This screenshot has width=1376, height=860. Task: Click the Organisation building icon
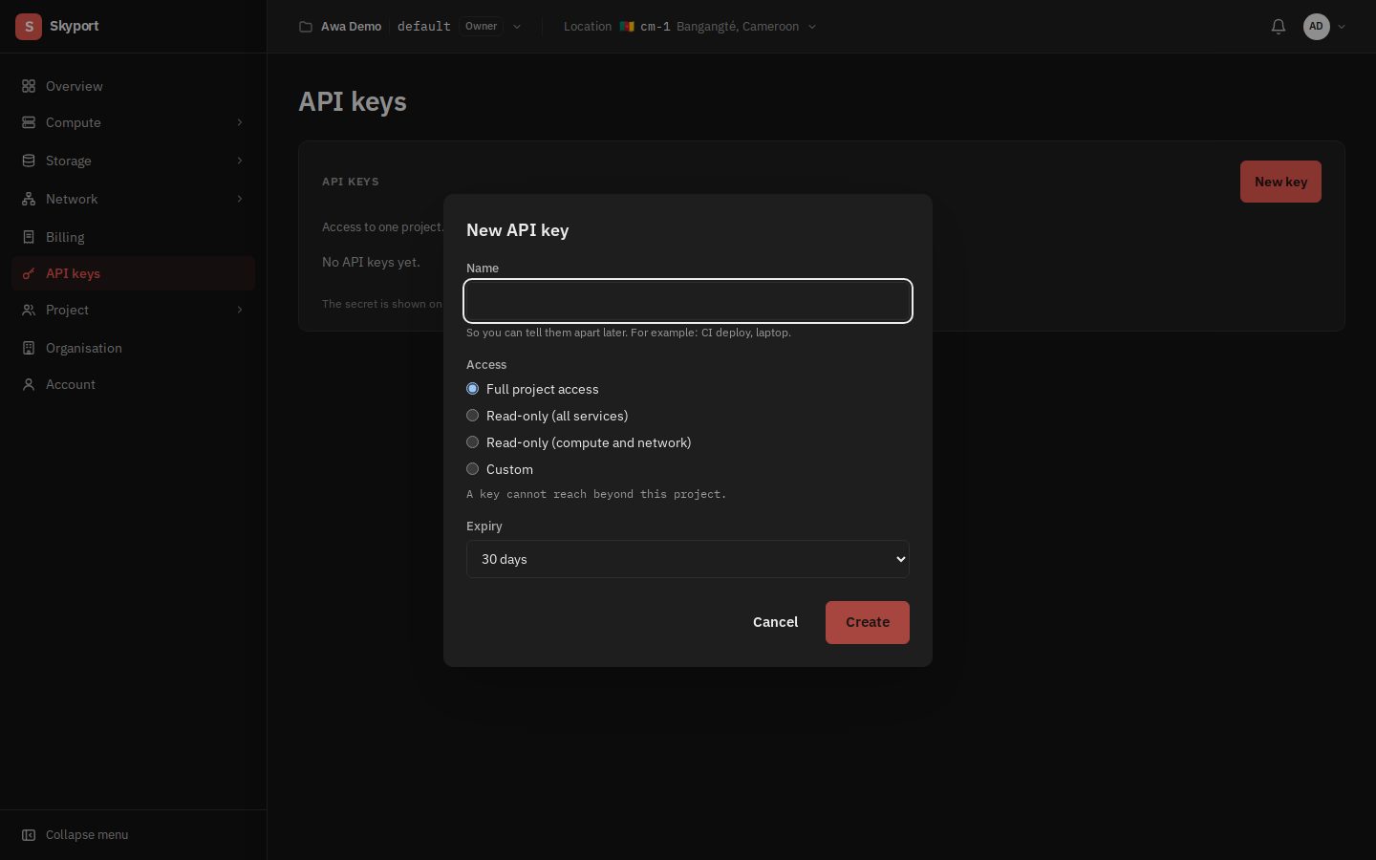pyautogui.click(x=29, y=348)
